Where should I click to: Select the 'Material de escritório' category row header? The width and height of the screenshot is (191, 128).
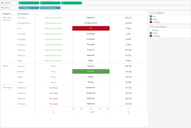(x=7, y=19)
